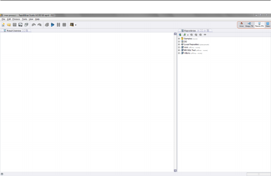The image size is (271, 176).
Task: Expand the Local Repository node
Action: pyautogui.click(x=179, y=44)
